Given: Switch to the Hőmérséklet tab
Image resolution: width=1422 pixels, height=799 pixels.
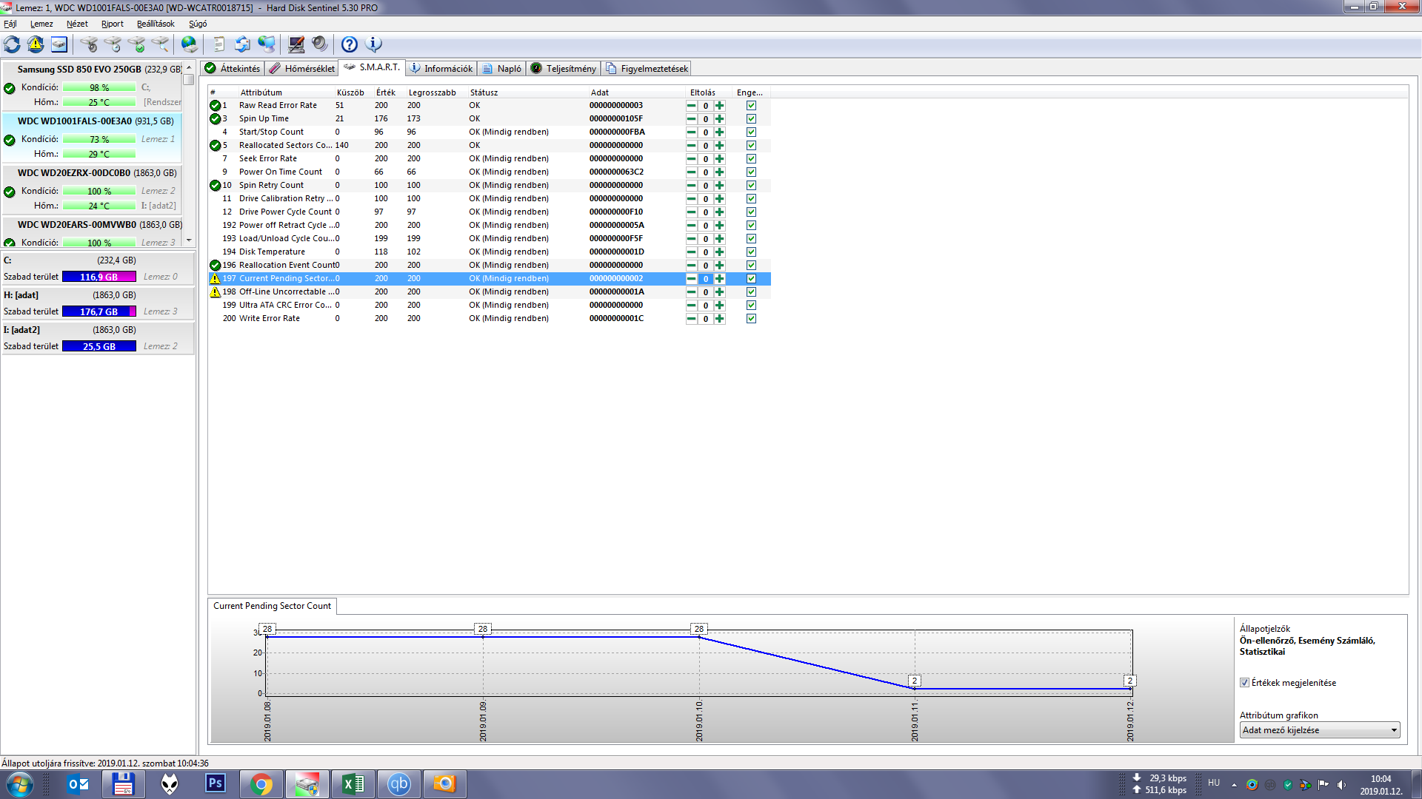Looking at the screenshot, I should tap(301, 68).
